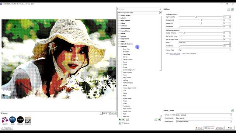Click the zoom in icon right of zoom percentage
The height and width of the screenshot is (133, 236).
pos(112,113)
